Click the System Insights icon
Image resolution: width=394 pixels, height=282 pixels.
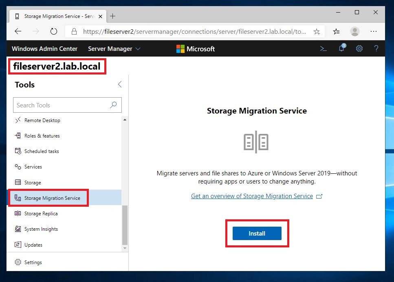[x=18, y=229]
